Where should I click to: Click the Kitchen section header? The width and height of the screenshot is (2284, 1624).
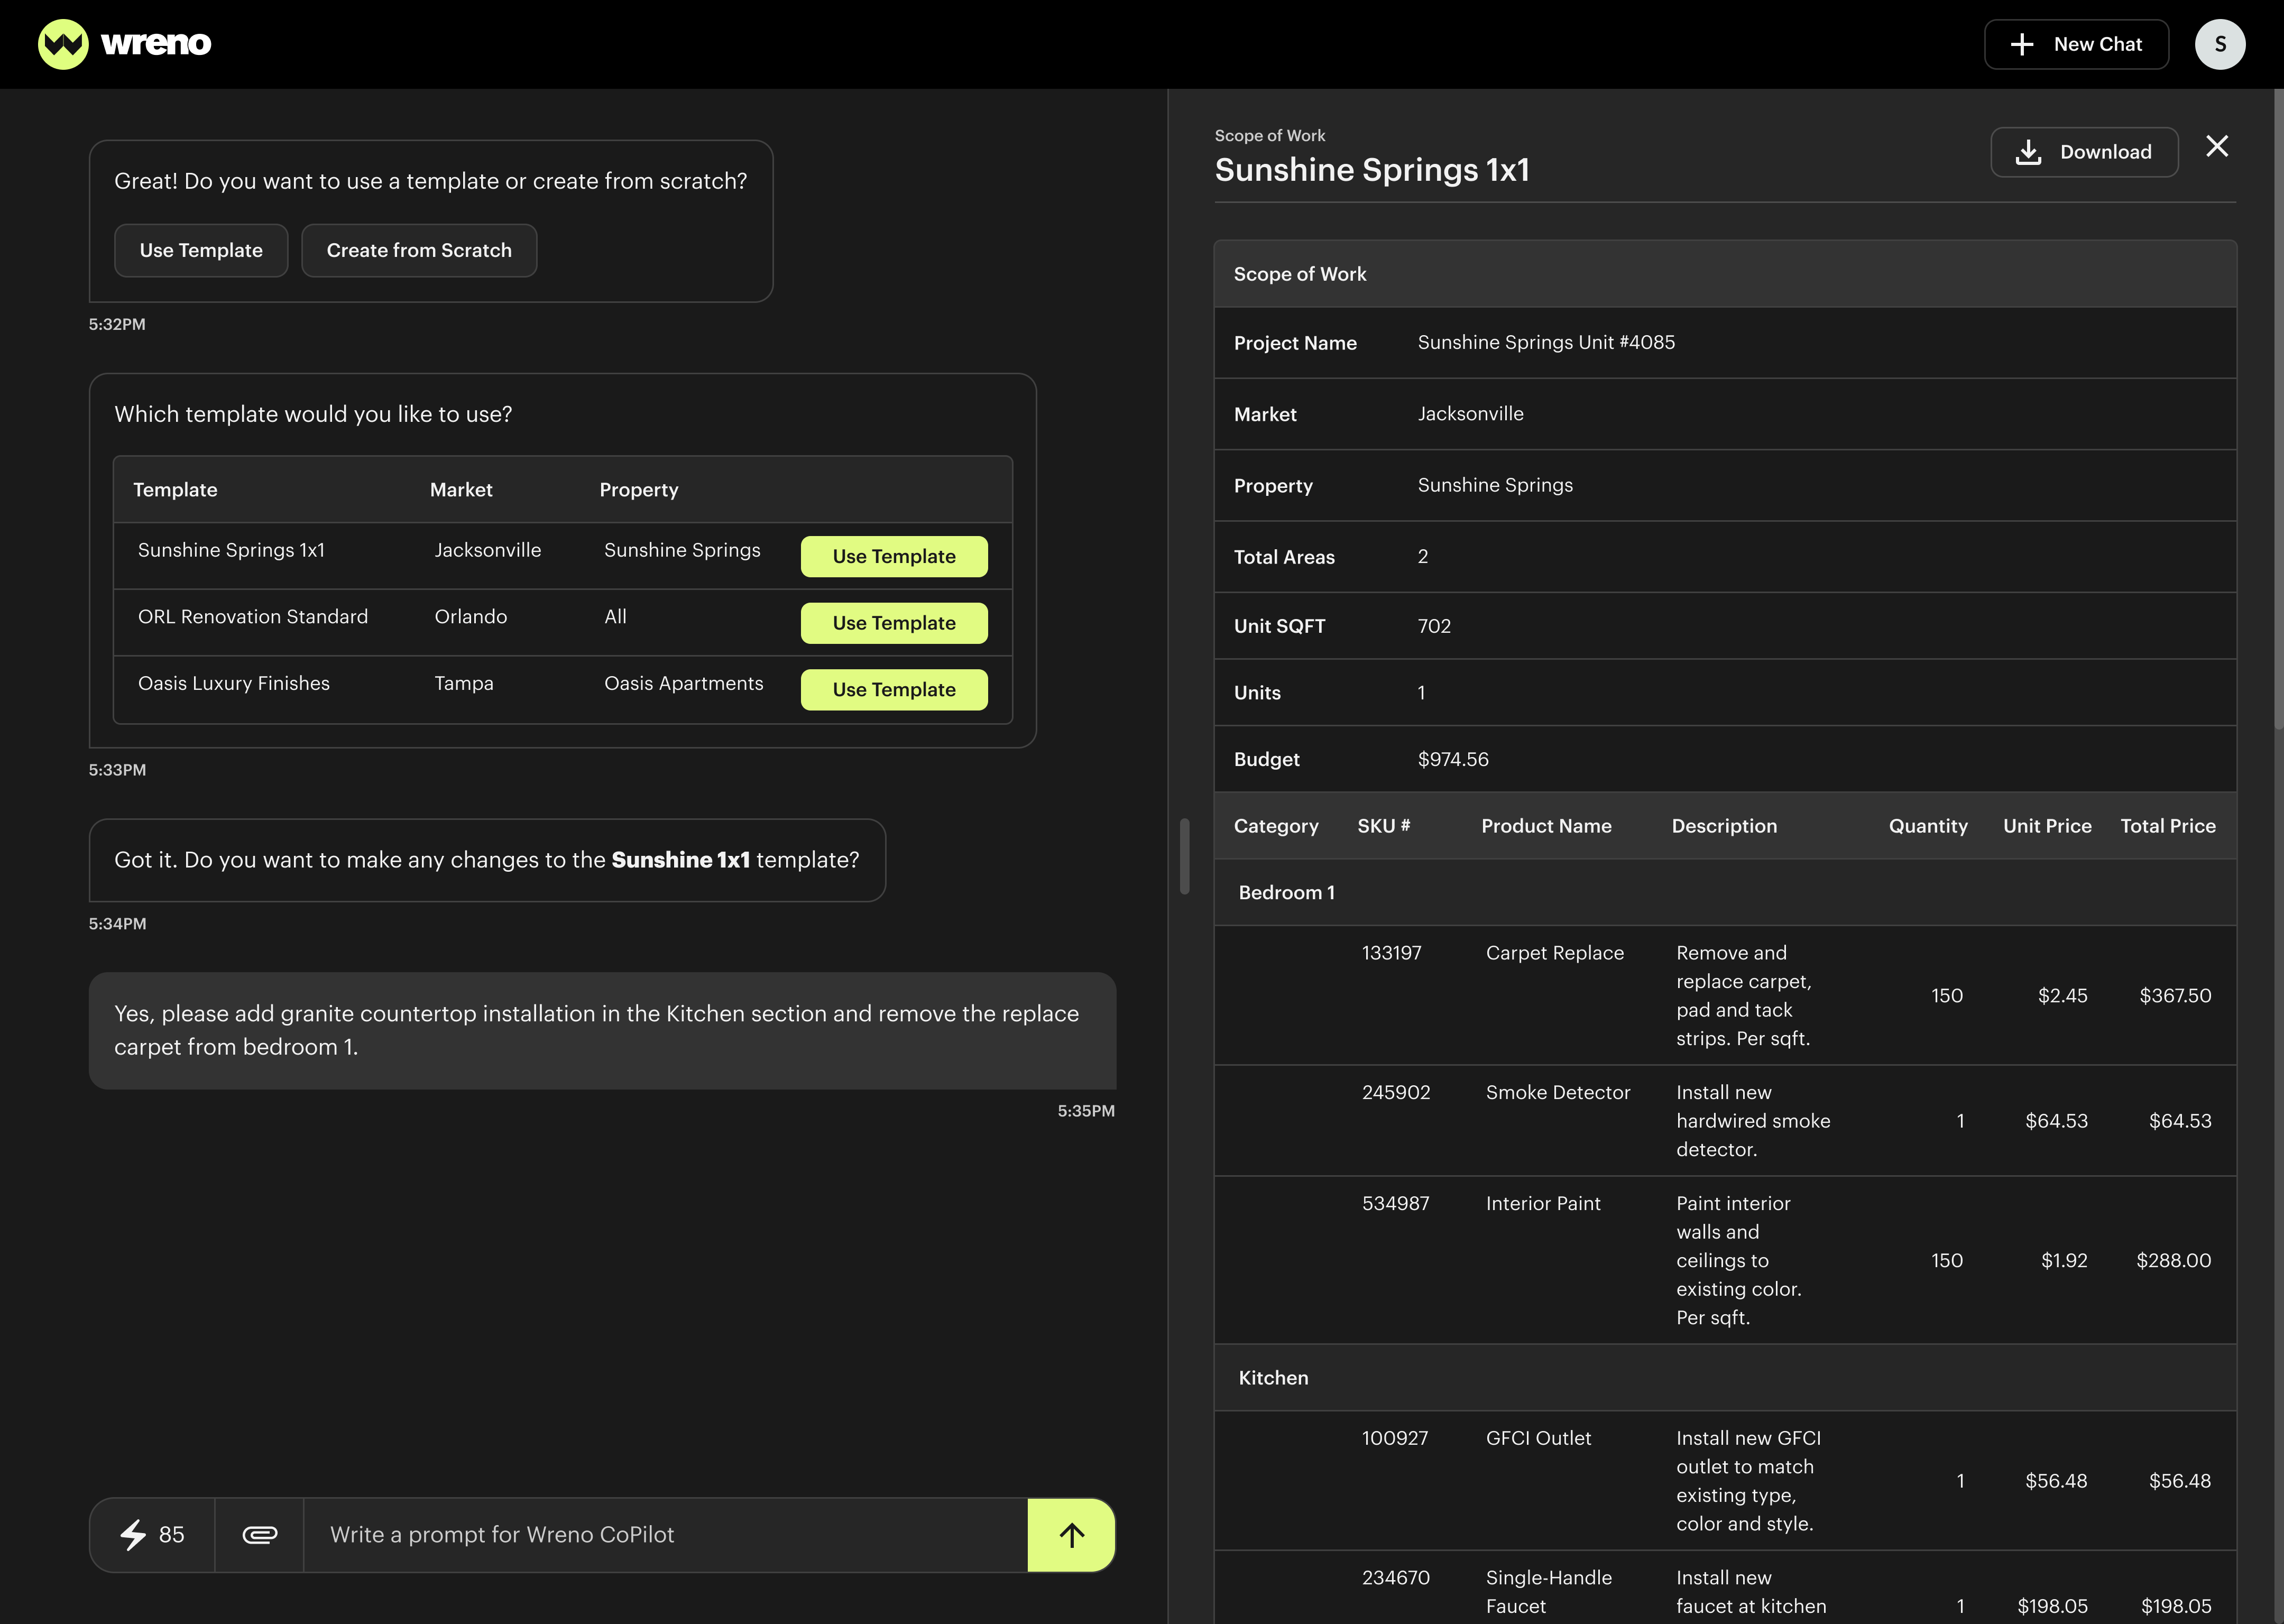[x=1273, y=1377]
